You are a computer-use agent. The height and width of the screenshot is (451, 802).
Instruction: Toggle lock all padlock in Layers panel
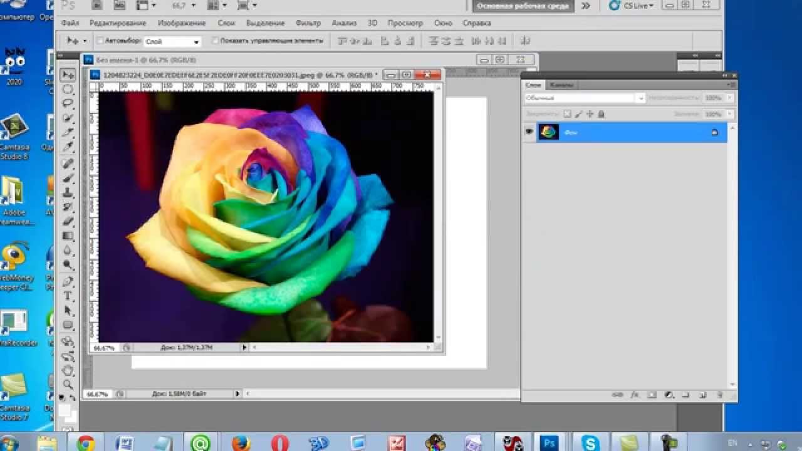pyautogui.click(x=601, y=114)
